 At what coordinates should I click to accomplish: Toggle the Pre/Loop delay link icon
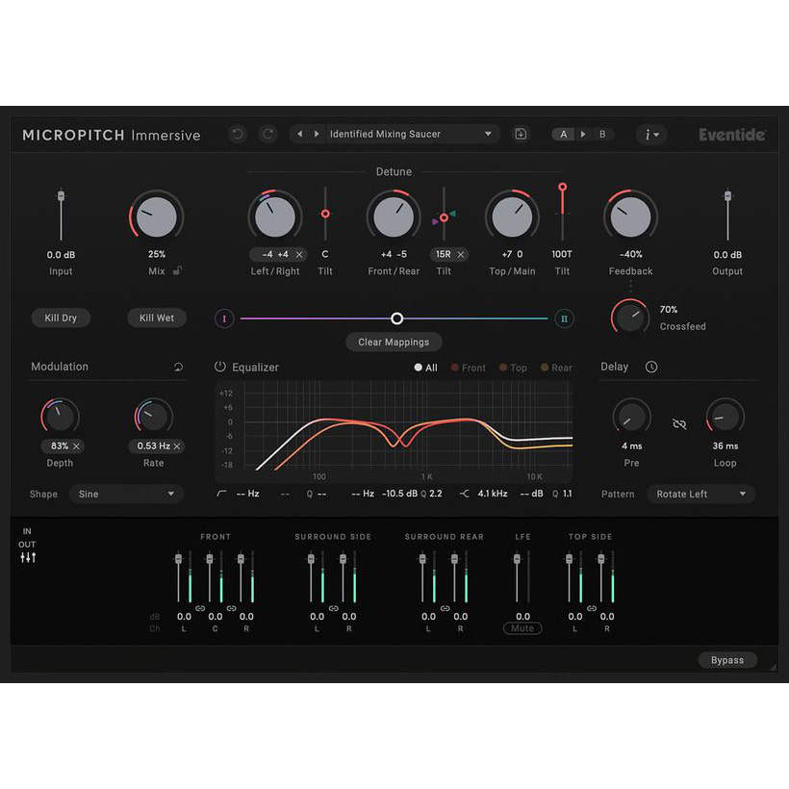click(x=679, y=424)
